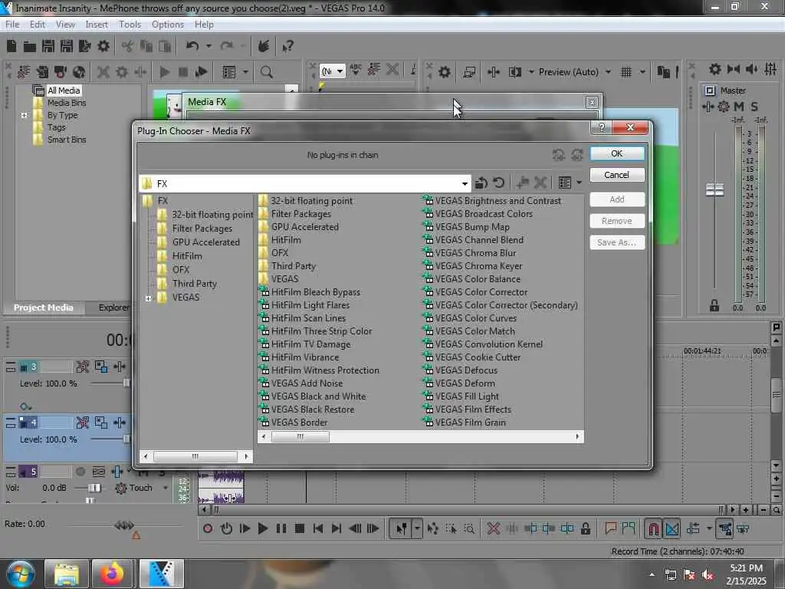This screenshot has height=589, width=785.
Task: Click the Master bus mute M button
Action: [739, 107]
